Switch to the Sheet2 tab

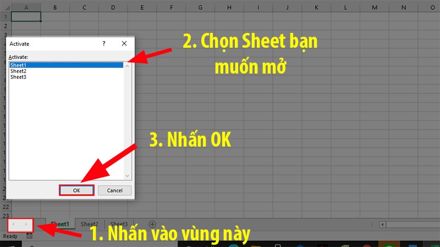[90, 224]
